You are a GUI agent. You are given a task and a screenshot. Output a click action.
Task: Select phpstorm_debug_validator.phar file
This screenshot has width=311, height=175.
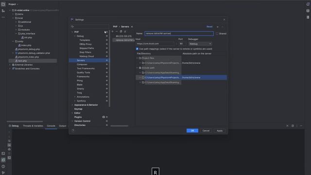point(34,53)
